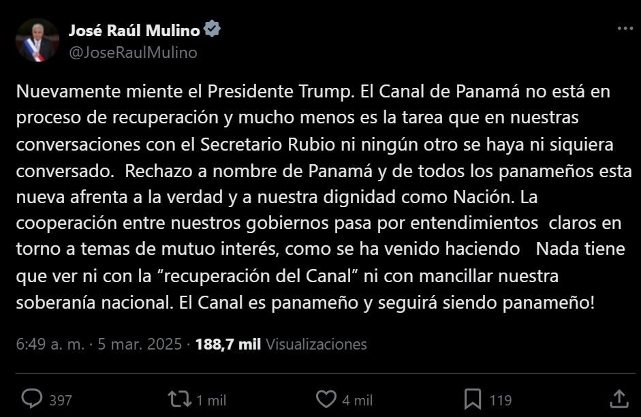Click the blue verified badge icon

coord(213,30)
